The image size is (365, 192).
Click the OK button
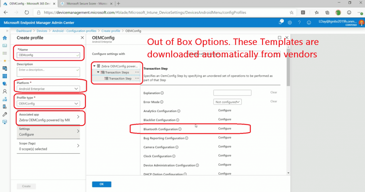[x=102, y=184]
